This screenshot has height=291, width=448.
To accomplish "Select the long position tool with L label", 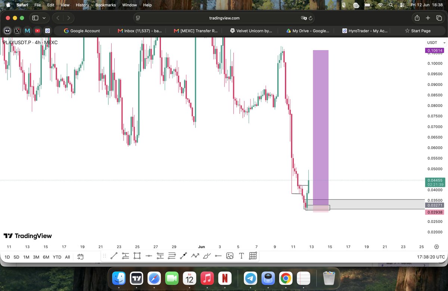I will click(125, 256).
